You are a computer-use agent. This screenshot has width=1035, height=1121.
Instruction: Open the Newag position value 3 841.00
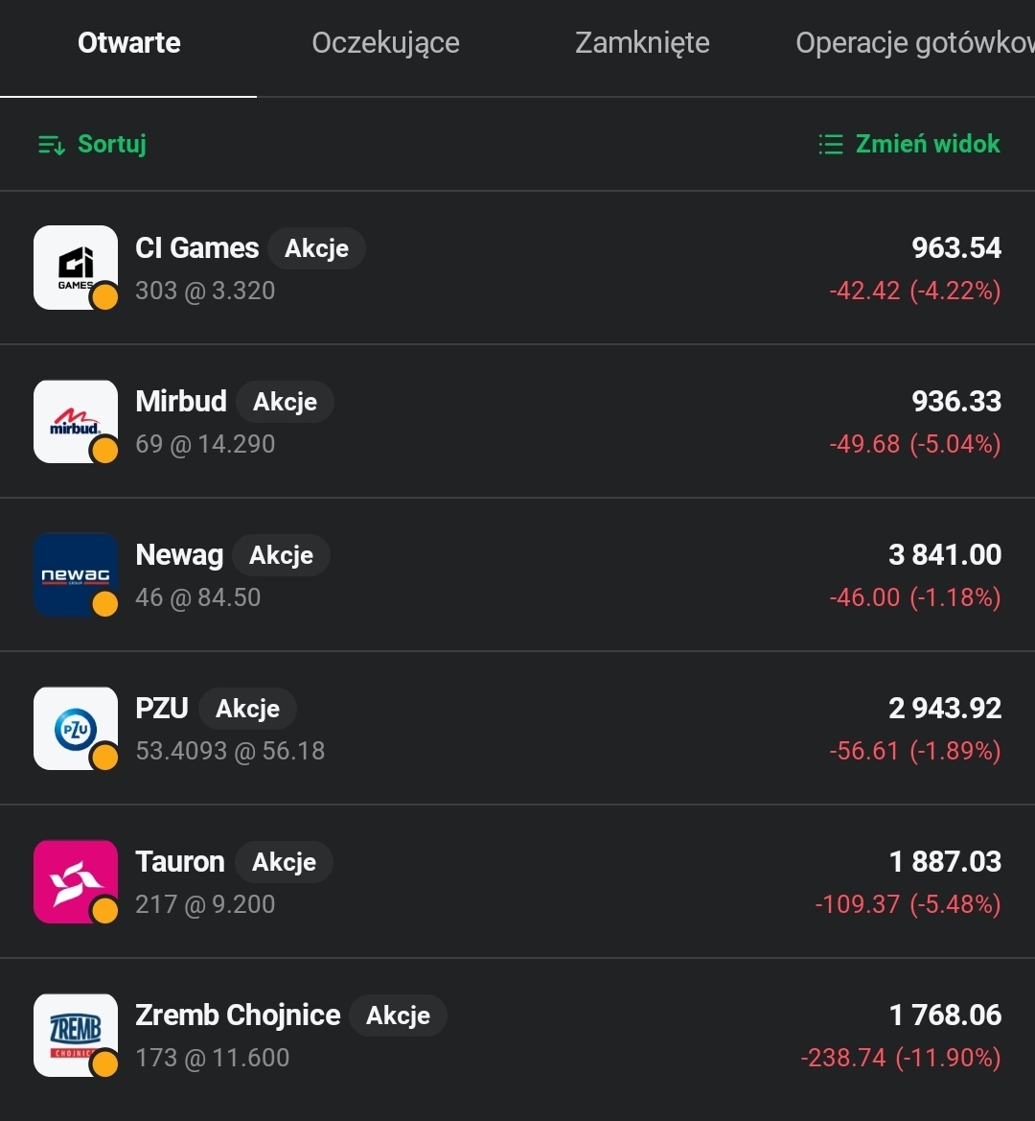[x=945, y=555]
